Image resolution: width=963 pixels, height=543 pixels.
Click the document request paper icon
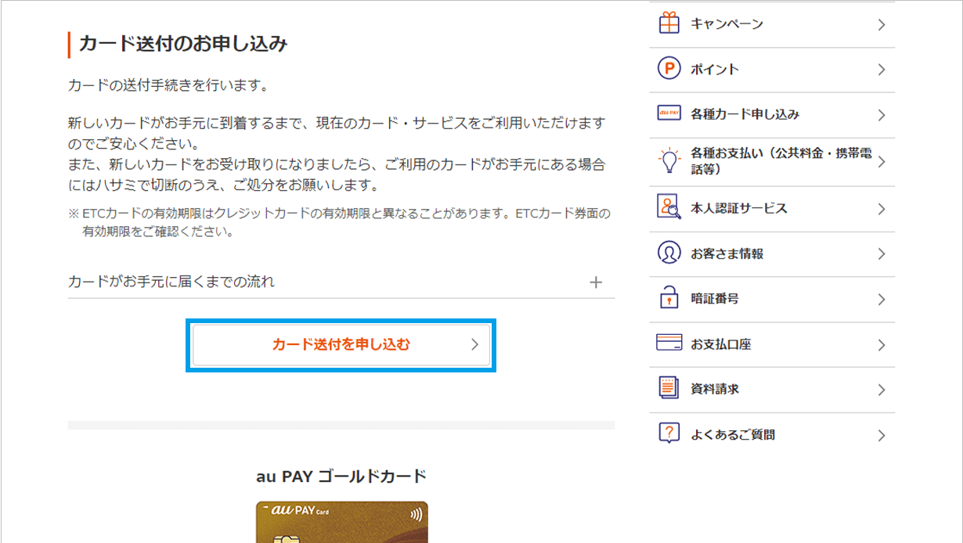669,389
